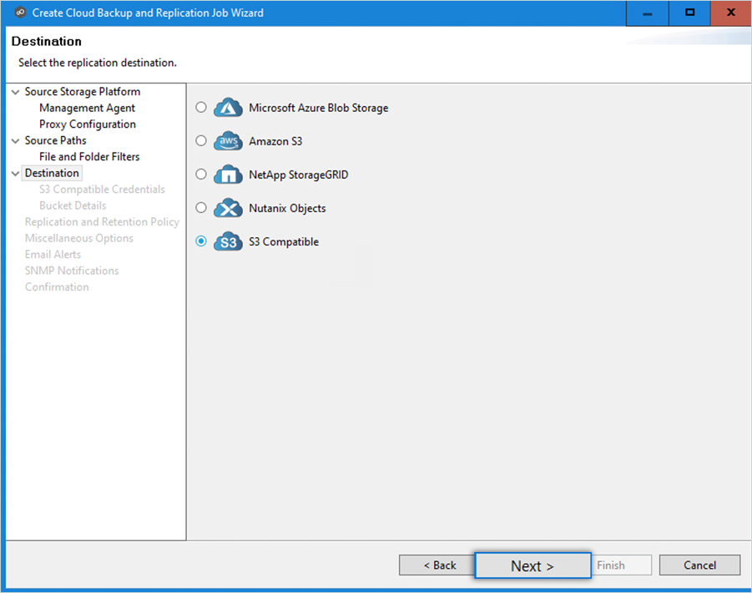Click the Nutanix Objects cloud icon
This screenshot has width=752, height=593.
point(228,208)
